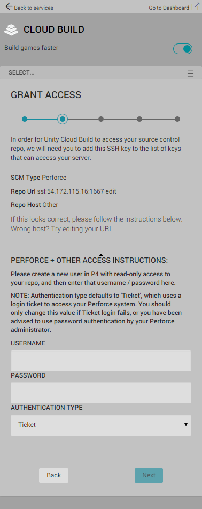Open the Go to Dashboard link
Image resolution: width=202 pixels, height=509 pixels.
[x=169, y=8]
